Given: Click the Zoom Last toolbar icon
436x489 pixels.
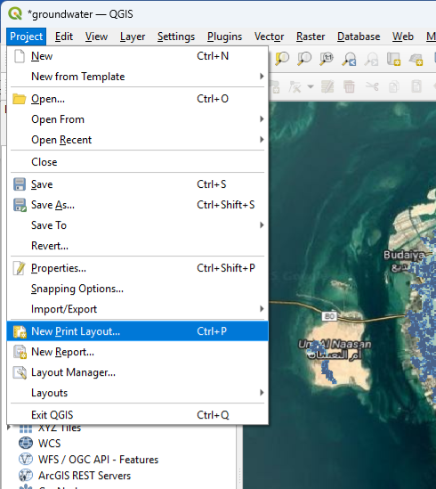Looking at the screenshot, I should (x=349, y=59).
